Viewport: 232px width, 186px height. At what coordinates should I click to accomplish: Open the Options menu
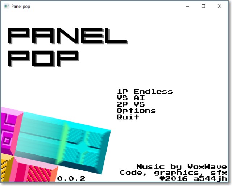136,111
